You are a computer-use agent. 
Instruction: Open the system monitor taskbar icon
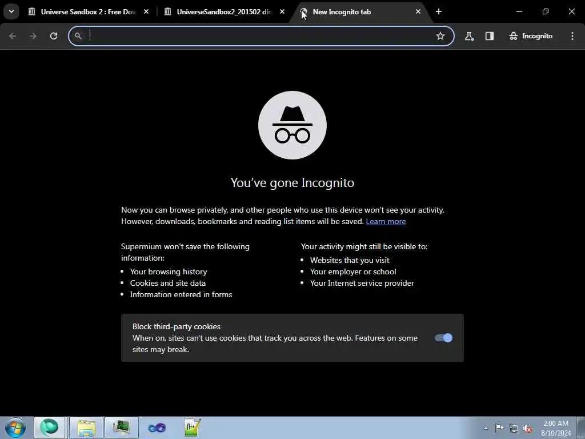point(122,428)
